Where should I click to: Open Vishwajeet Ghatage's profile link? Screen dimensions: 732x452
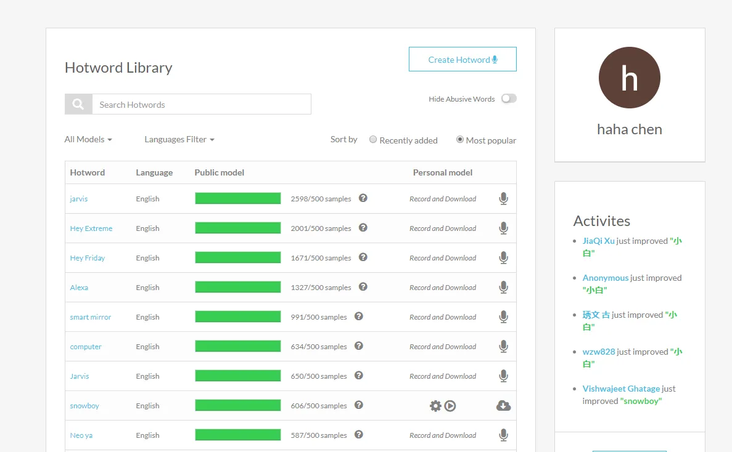[622, 389]
